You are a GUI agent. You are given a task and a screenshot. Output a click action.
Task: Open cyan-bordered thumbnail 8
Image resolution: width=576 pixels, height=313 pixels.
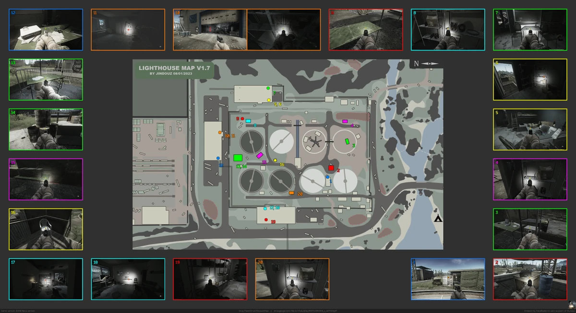pyautogui.click(x=448, y=29)
